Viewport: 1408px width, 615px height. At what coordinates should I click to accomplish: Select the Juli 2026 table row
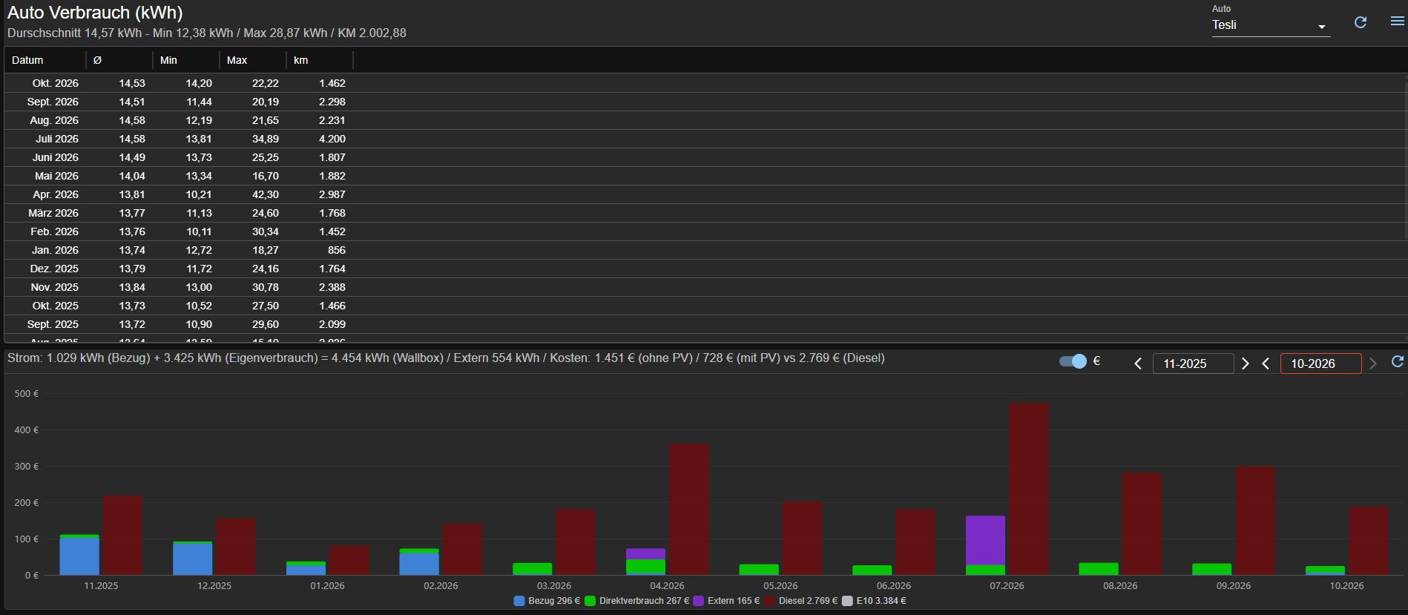coord(705,139)
